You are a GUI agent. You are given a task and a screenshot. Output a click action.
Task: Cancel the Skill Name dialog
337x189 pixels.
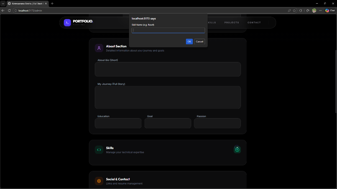(x=199, y=41)
